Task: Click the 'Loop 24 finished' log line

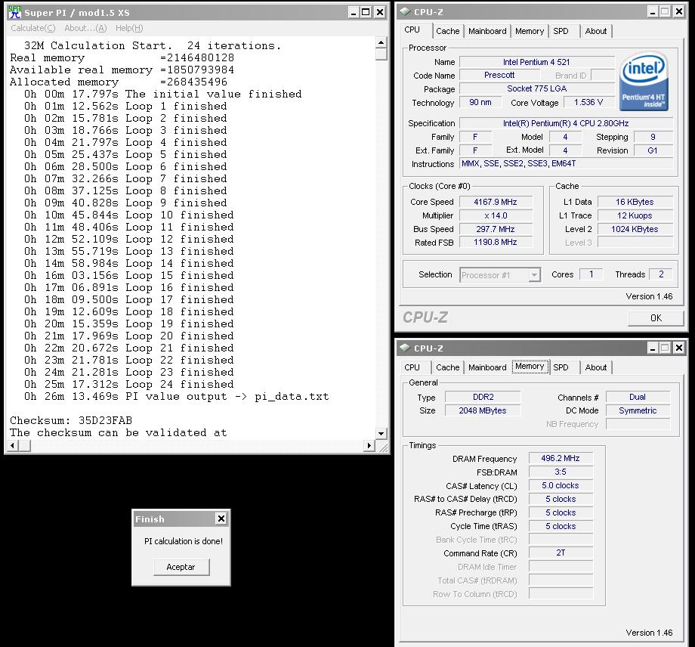Action: click(x=129, y=385)
